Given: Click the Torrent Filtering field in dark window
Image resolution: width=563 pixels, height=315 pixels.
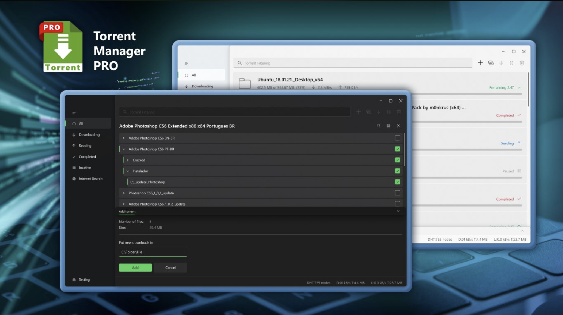Looking at the screenshot, I should point(235,112).
